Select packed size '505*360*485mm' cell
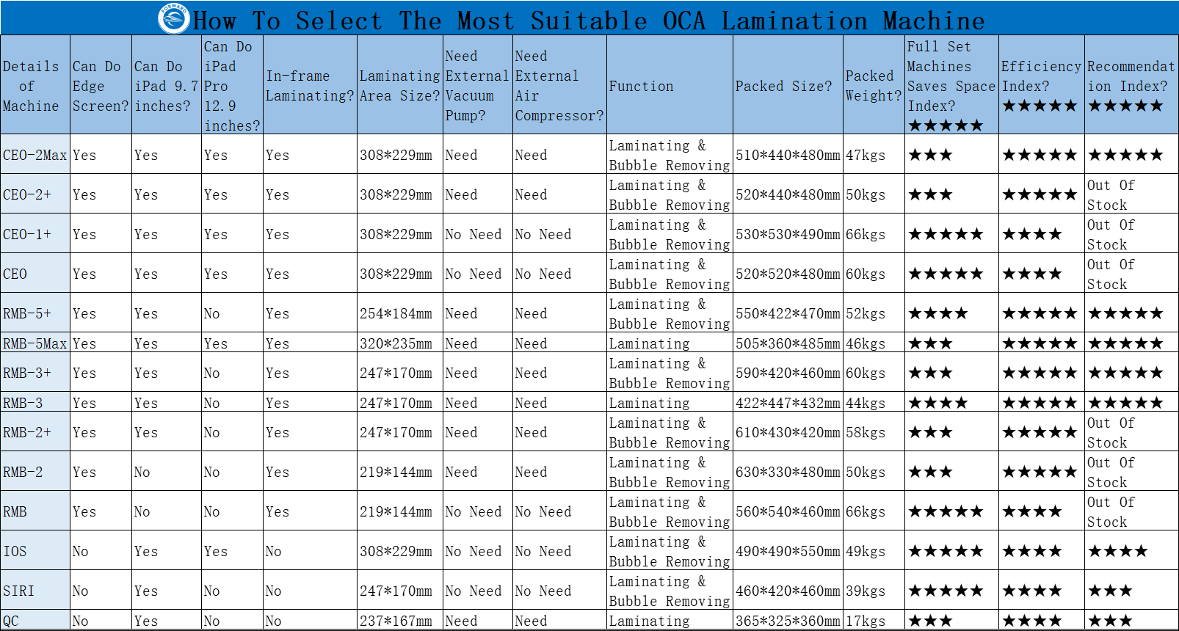Screen dimensions: 1179x631 pos(788,343)
